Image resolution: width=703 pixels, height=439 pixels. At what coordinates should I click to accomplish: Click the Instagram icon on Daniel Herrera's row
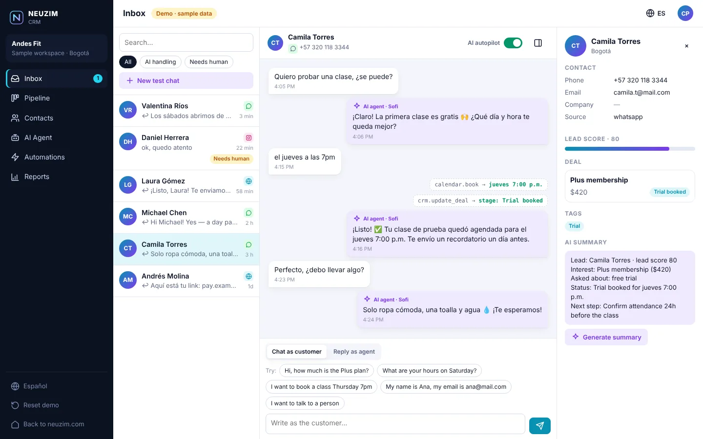248,138
